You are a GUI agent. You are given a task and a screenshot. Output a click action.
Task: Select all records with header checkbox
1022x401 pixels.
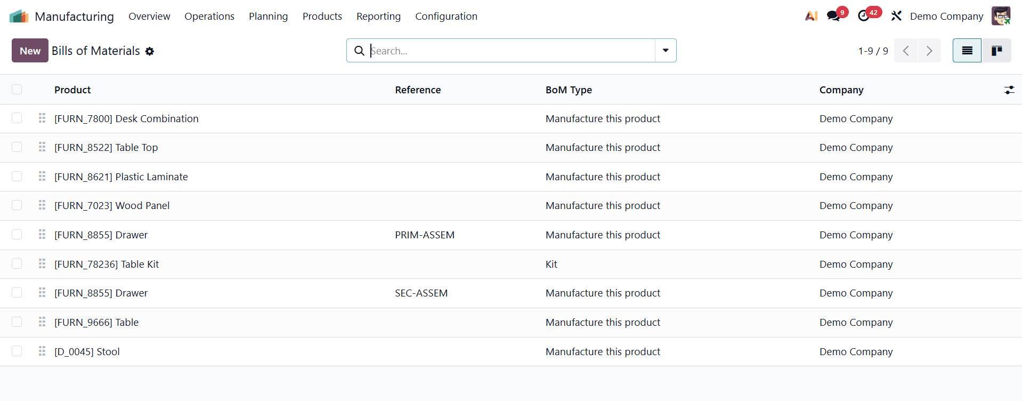[17, 89]
